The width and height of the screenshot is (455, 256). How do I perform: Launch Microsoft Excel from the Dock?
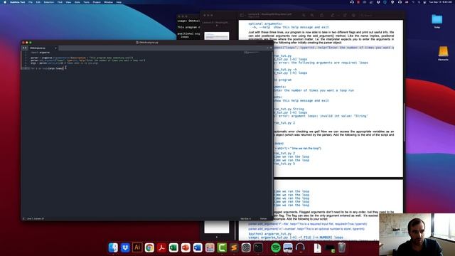click(x=173, y=247)
